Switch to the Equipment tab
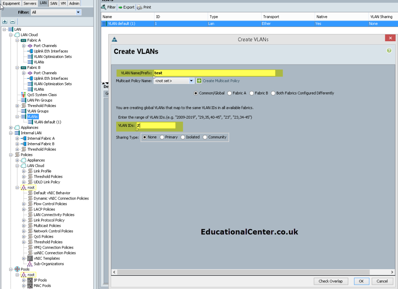This screenshot has width=398, height=289. click(11, 3)
